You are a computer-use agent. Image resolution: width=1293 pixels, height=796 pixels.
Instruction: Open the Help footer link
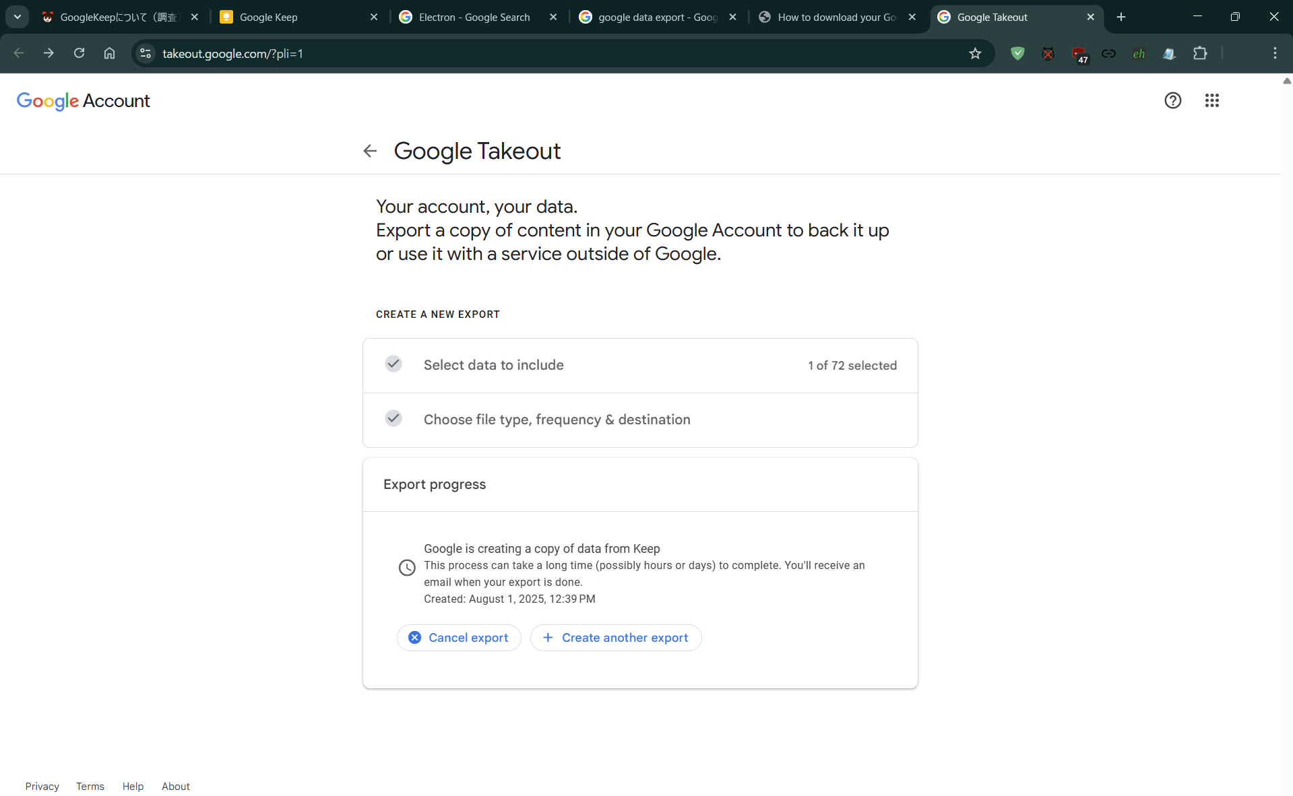click(x=133, y=786)
